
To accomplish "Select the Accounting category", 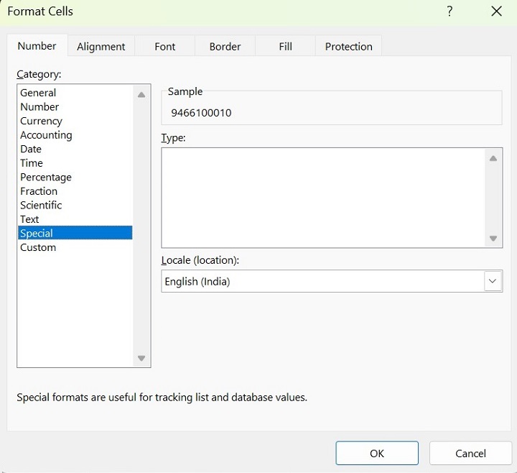I will 46,135.
